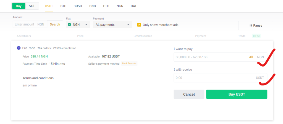Click All to fill maximum amount
Screen dimensions: 283x124
click(x=251, y=57)
